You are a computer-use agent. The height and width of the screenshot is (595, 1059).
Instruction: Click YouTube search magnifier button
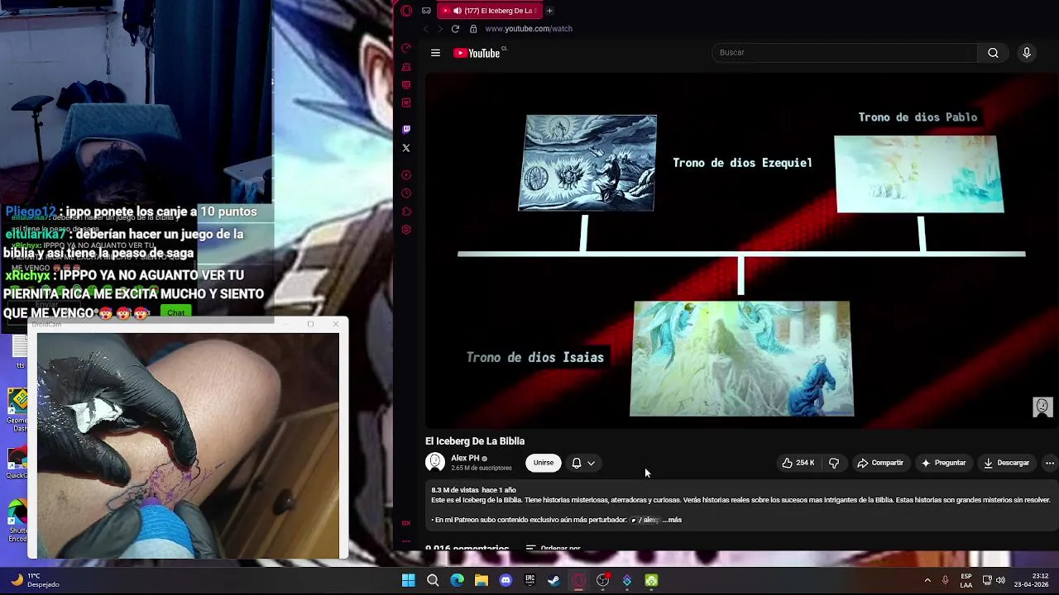coord(993,53)
